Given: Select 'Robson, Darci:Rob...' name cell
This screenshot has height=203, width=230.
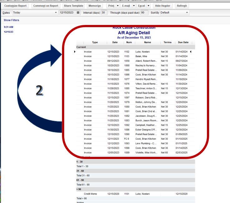Looking at the screenshot, I should 146,98.
